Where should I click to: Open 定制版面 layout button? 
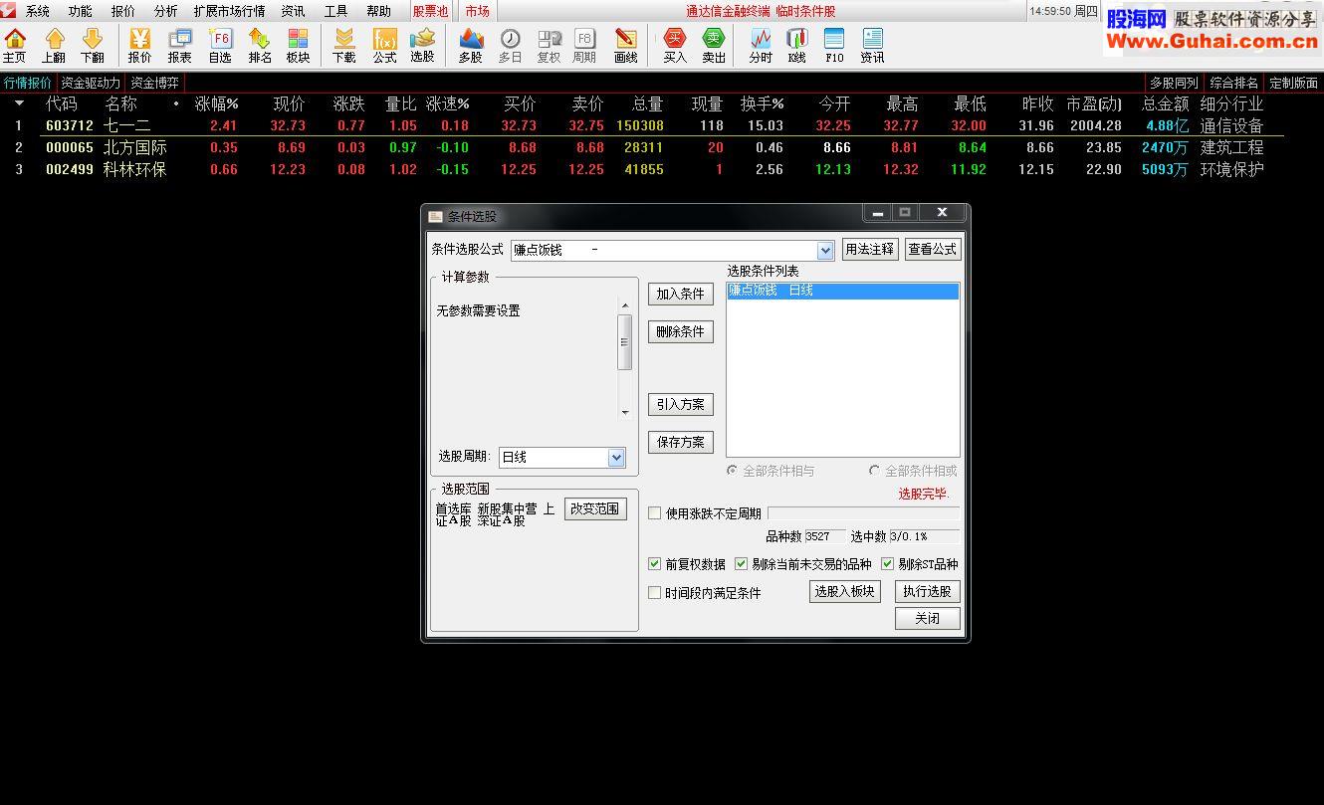(x=1293, y=84)
